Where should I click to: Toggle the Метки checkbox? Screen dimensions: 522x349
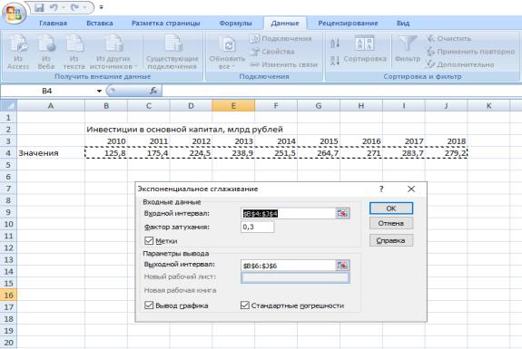tap(149, 240)
